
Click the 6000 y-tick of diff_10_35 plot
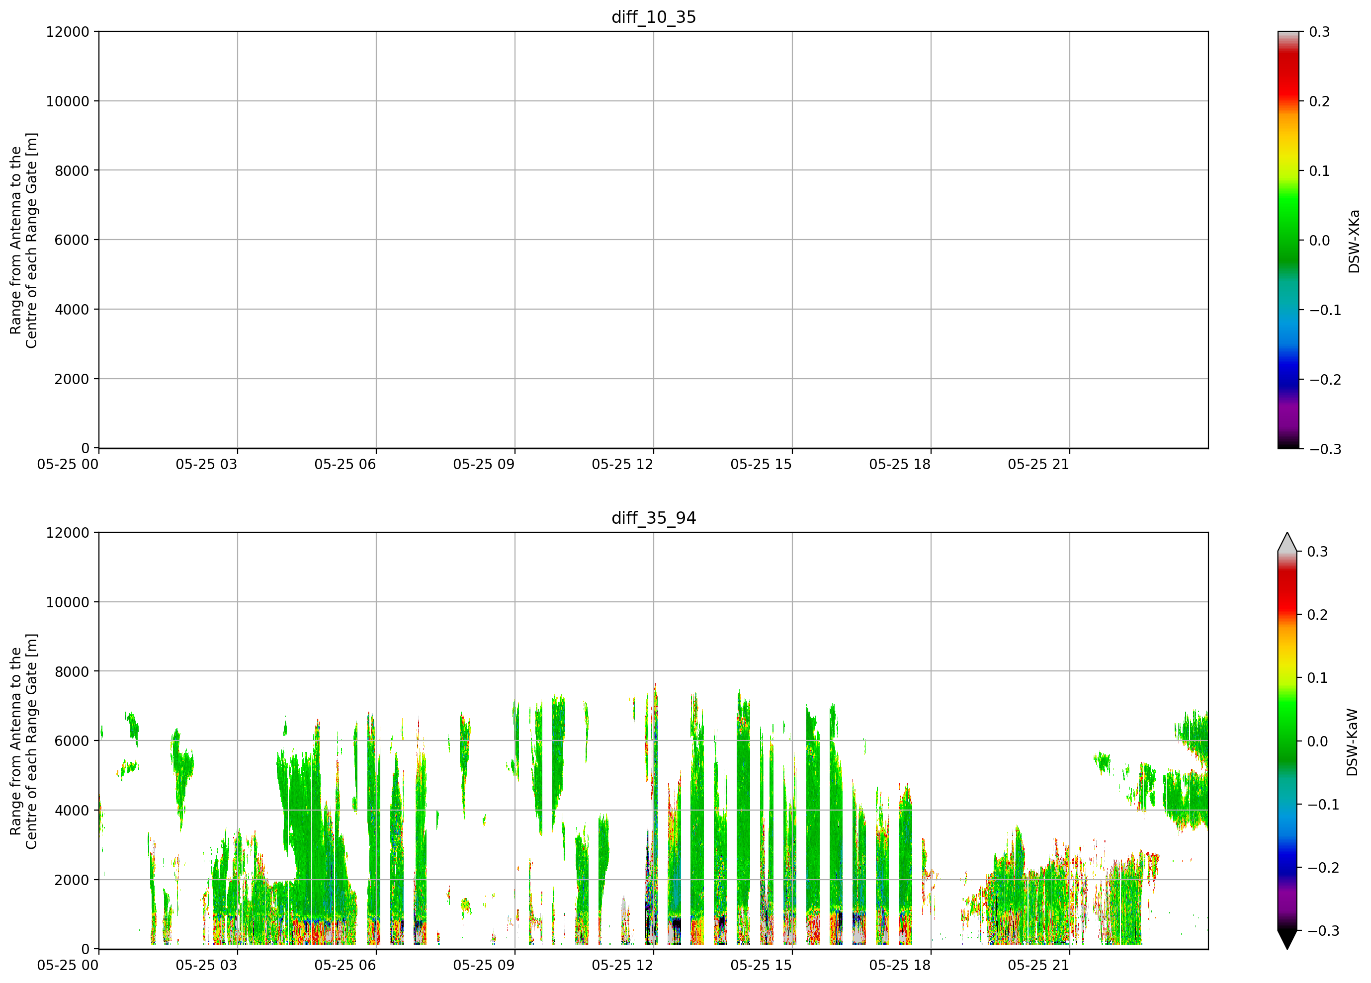(72, 240)
